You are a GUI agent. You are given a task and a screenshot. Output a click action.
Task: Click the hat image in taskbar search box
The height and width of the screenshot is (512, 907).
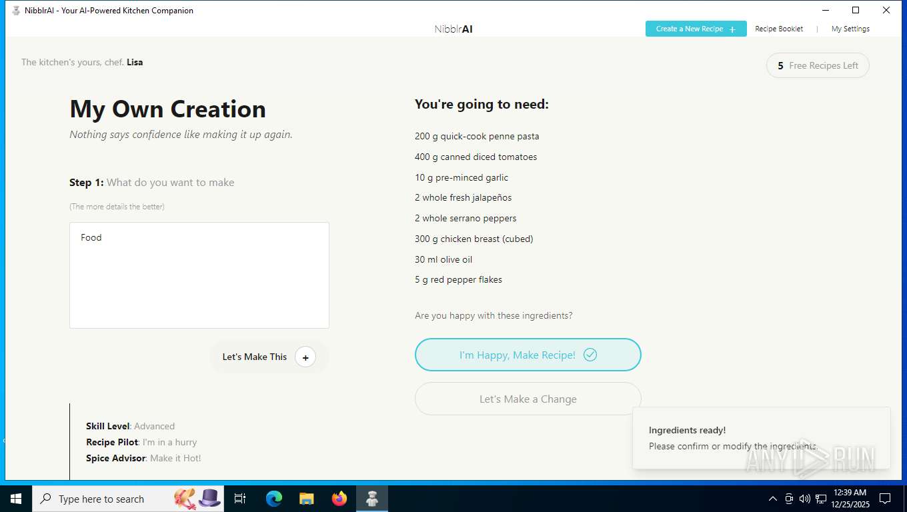point(209,498)
